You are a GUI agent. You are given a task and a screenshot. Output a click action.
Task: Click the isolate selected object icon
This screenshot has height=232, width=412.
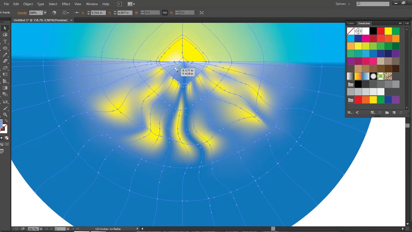tap(202, 13)
